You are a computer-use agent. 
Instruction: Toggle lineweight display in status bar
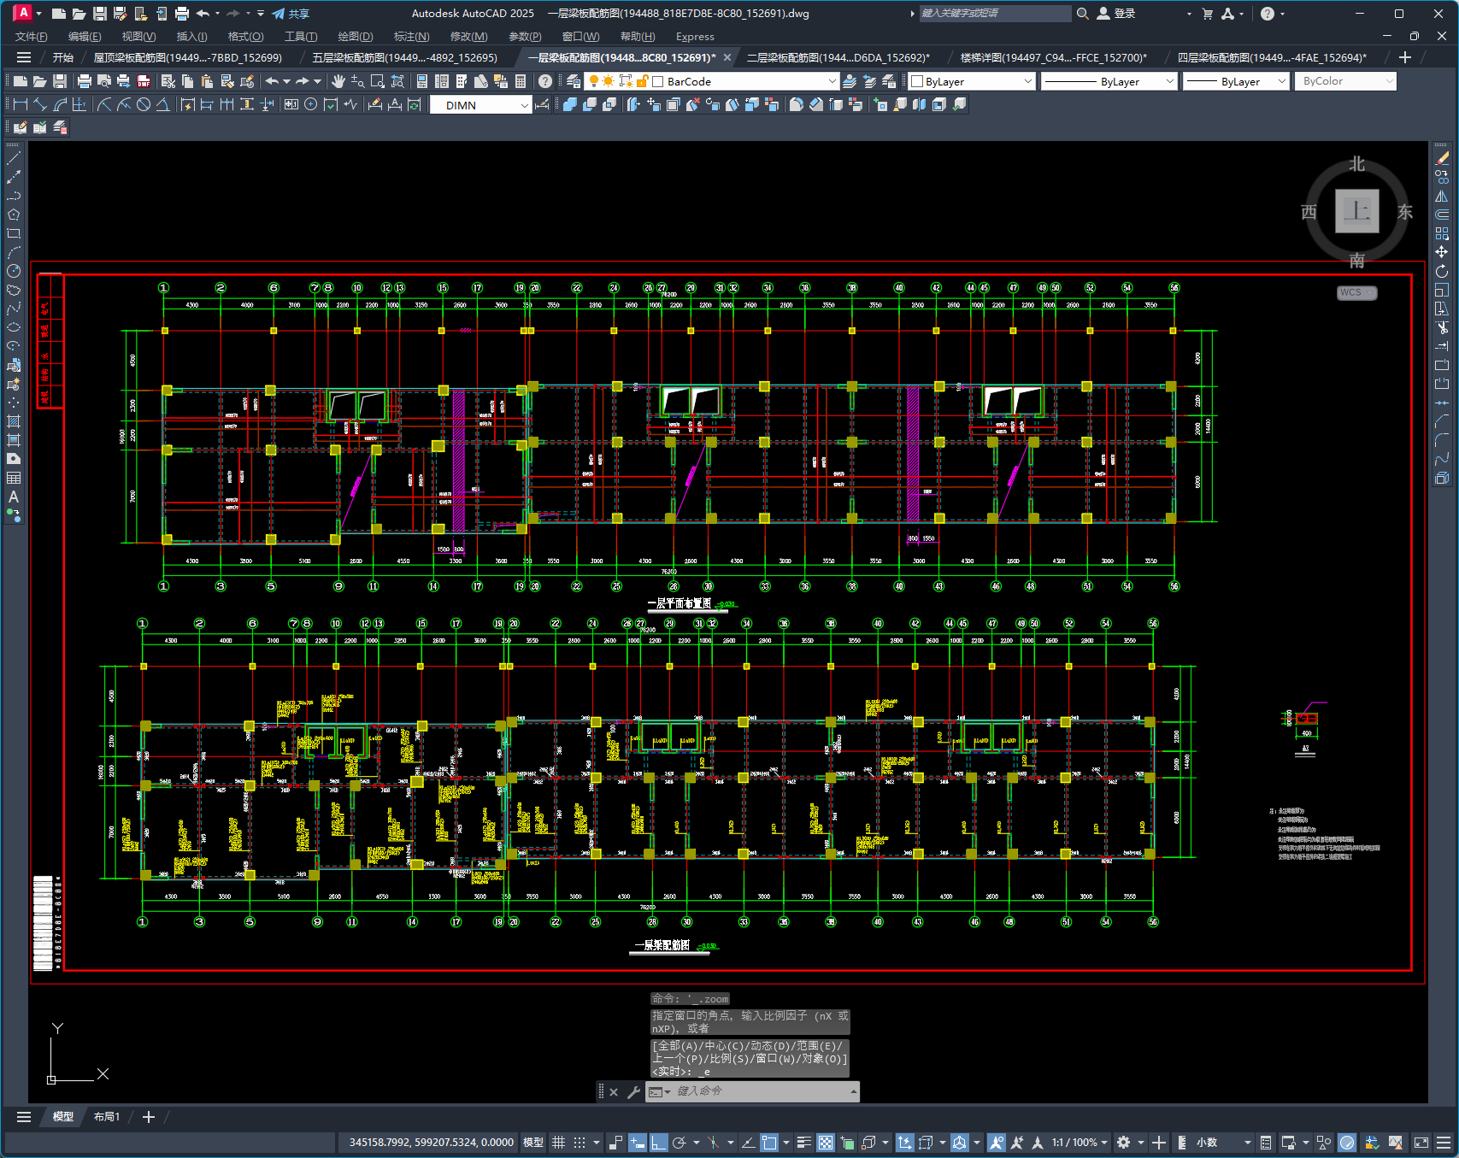(x=804, y=1143)
